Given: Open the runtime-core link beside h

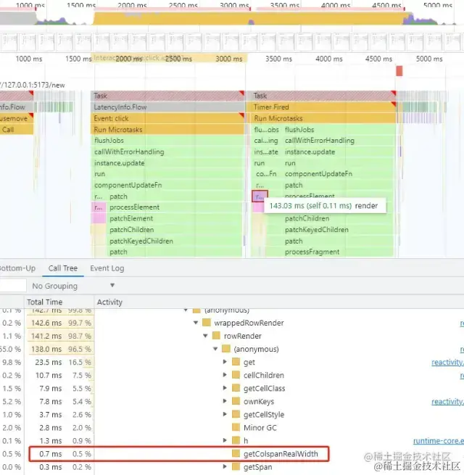Looking at the screenshot, I should pos(438,440).
